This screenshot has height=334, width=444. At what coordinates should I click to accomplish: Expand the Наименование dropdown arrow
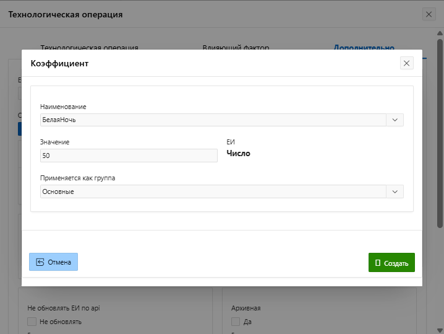click(395, 120)
